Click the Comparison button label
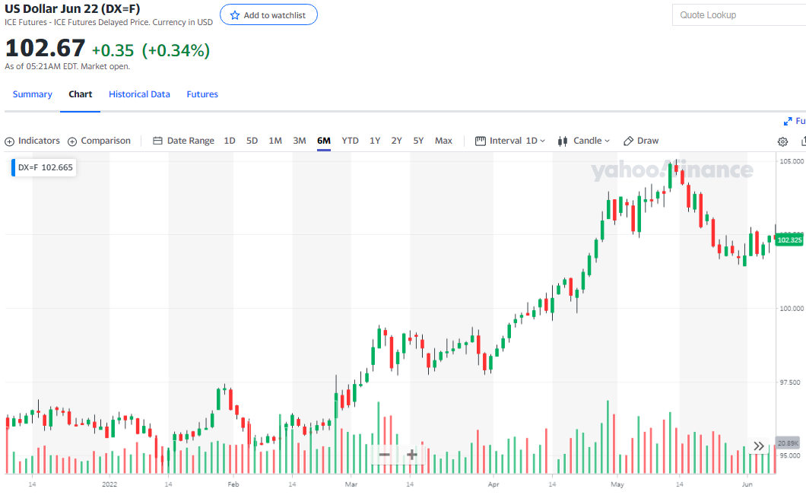 point(106,141)
